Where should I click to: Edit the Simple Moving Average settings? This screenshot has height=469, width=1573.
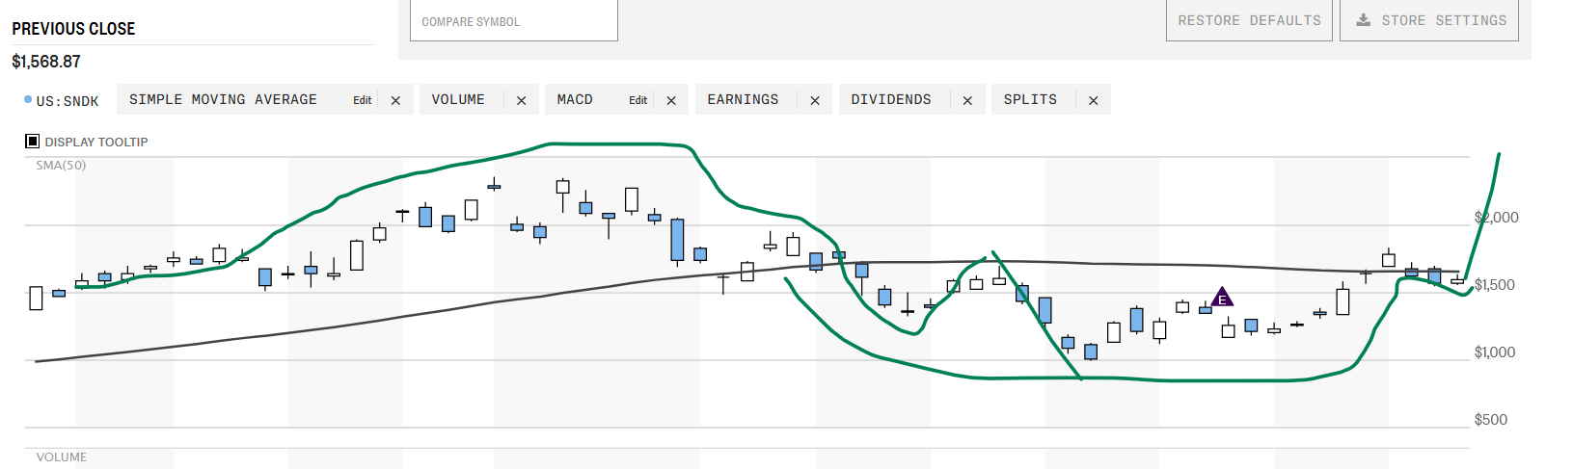tap(363, 100)
